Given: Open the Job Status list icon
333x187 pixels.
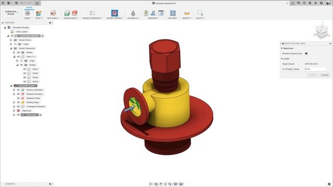Looking at the screenshot, I should tap(161, 13).
